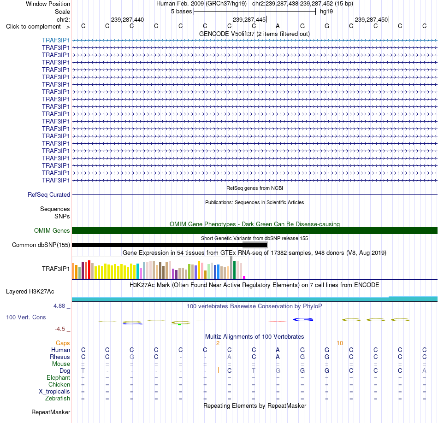
Task: Open the 'RefSeq Curated' track label
Action: [48, 194]
